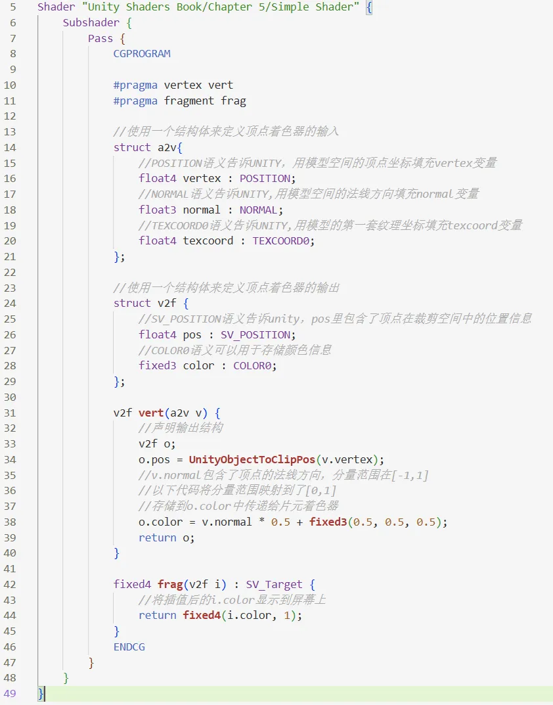Click the 'return o;' statement on line 39
Viewport: 553px width, 705px height.
tap(167, 537)
